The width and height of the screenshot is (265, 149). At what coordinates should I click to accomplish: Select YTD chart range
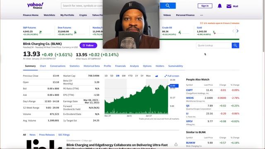point(130,76)
